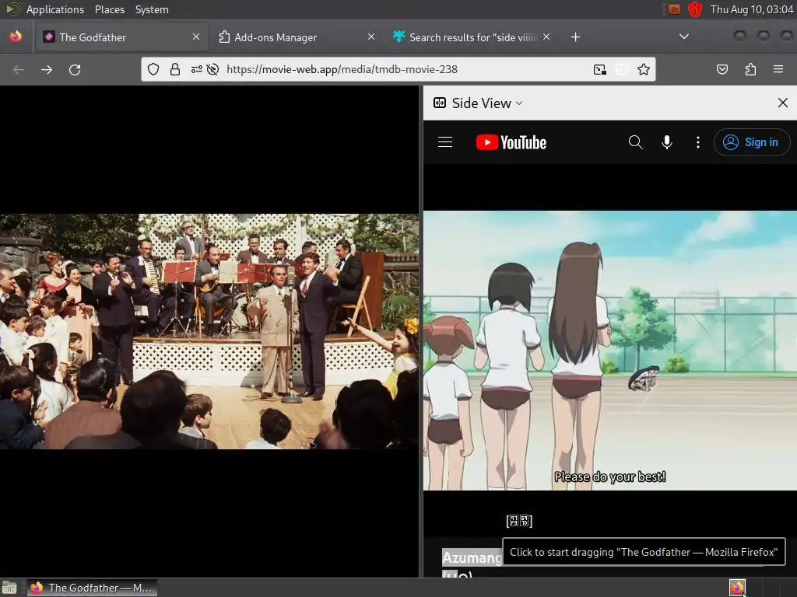Click the YouTube anime video player
The width and height of the screenshot is (797, 597).
[610, 351]
